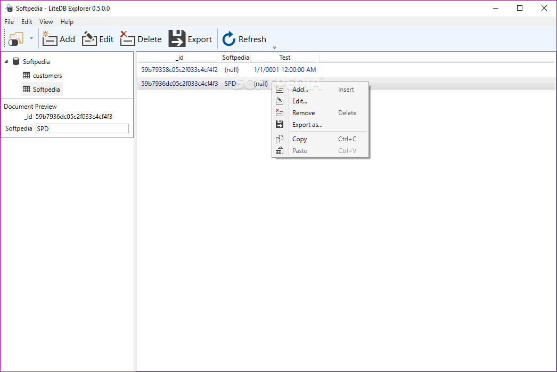Click the SPD cell in second row
The height and width of the screenshot is (372, 557).
point(230,84)
